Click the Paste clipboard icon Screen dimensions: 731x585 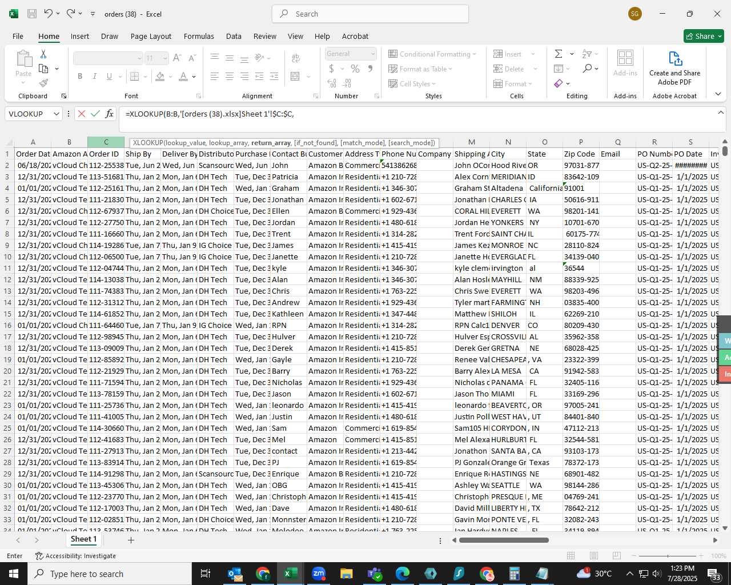[23, 58]
